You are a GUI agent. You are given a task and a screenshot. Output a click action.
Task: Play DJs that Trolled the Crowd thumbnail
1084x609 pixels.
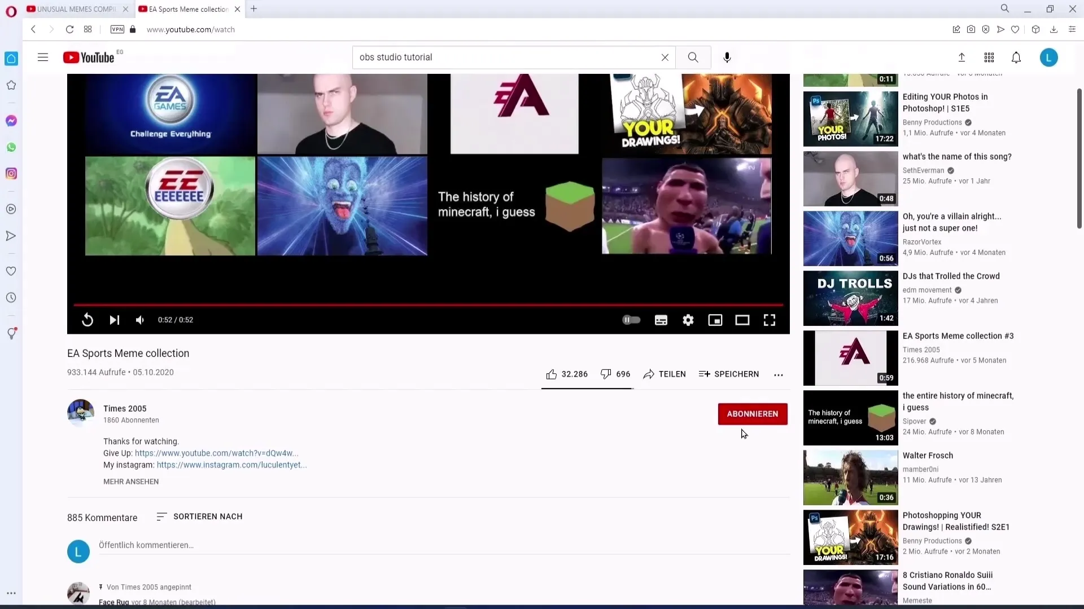click(x=850, y=298)
